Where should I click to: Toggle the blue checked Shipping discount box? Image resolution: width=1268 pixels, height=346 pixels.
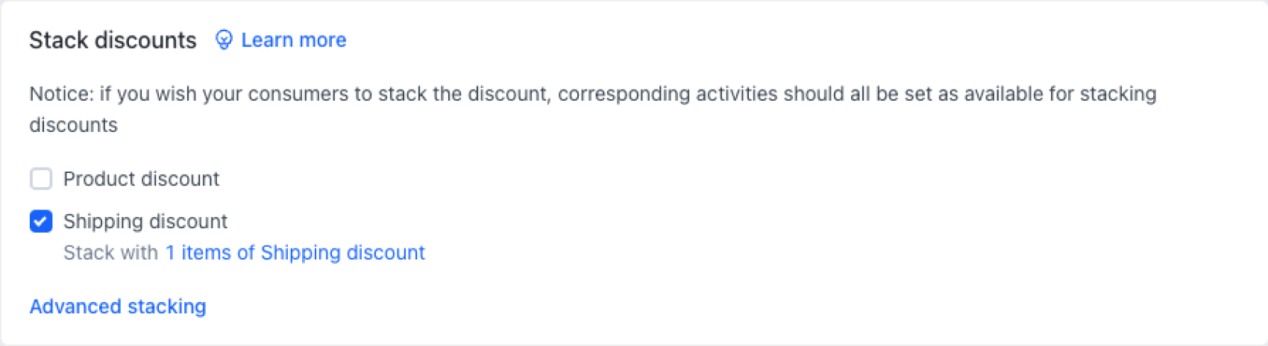tap(41, 221)
